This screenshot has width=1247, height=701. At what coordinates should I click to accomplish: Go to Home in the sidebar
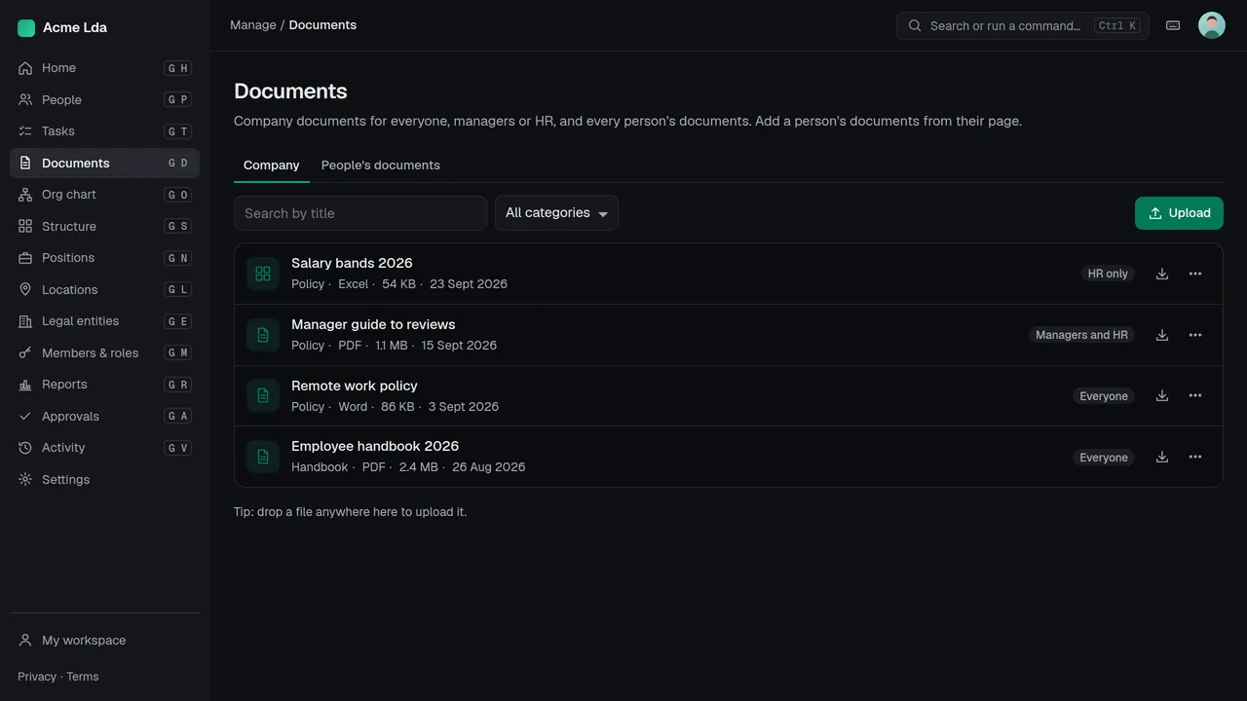[x=104, y=68]
